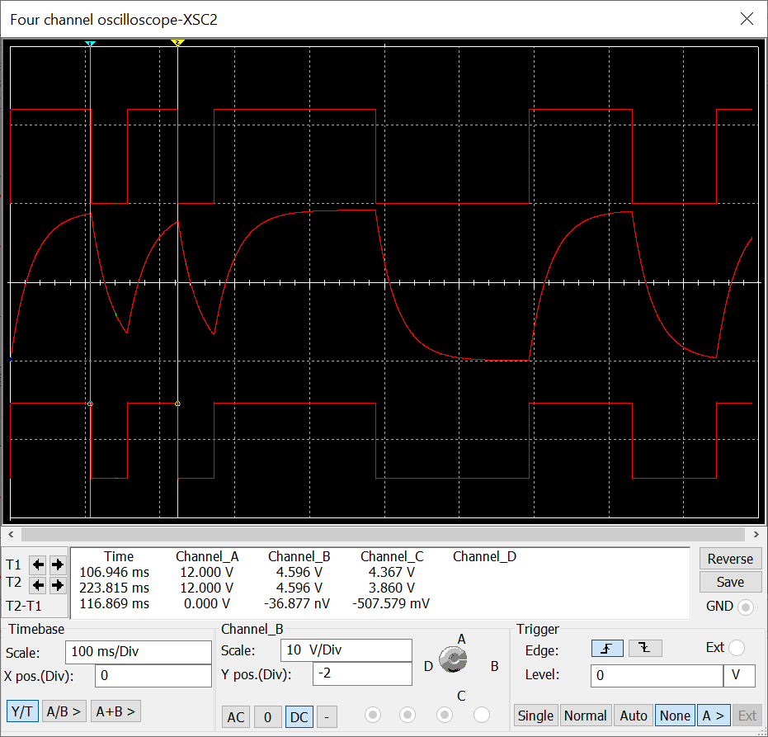Click the trigger level V unit box
Image resolution: width=768 pixels, height=737 pixels.
739,676
